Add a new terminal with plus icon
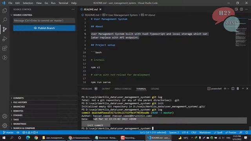This screenshot has width=251, height=141. tap(225, 89)
